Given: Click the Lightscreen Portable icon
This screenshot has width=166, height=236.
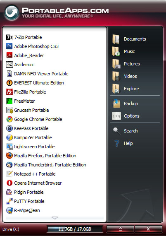Looking at the screenshot, I should point(9,147).
